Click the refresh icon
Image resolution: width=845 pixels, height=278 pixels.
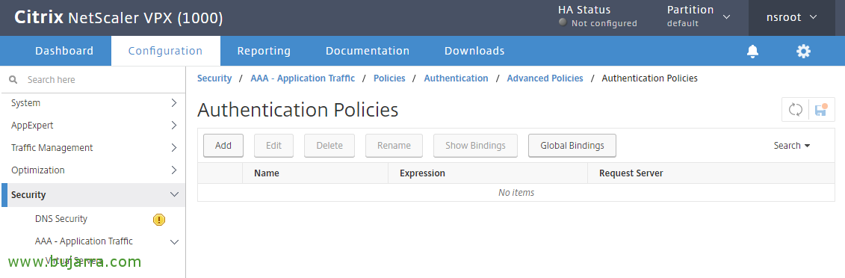796,110
